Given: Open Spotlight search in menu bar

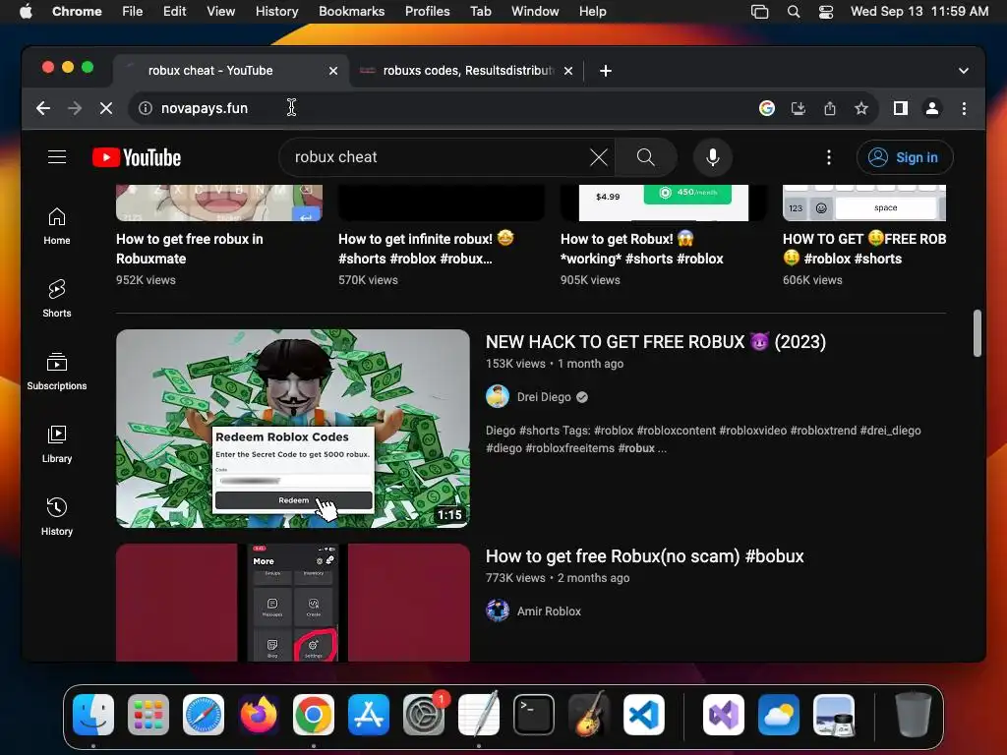Looking at the screenshot, I should 794,12.
